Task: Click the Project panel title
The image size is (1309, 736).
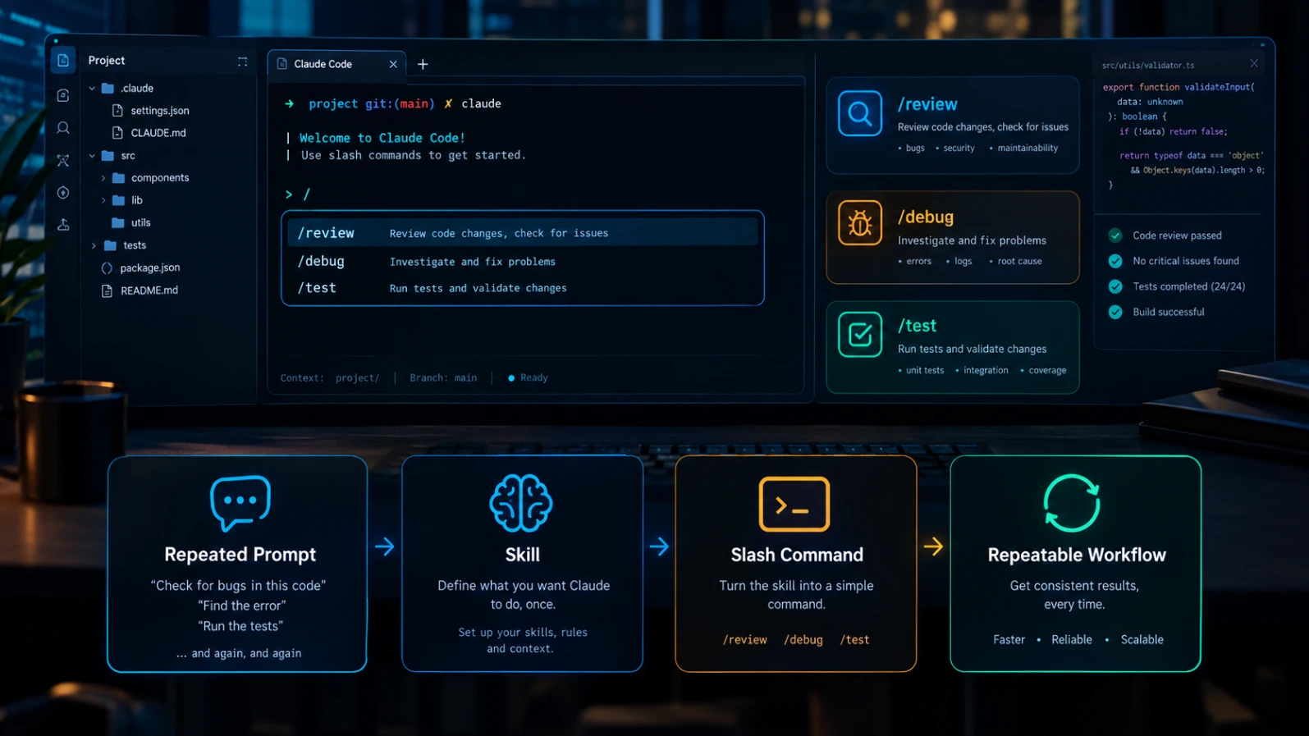Action: tap(107, 61)
